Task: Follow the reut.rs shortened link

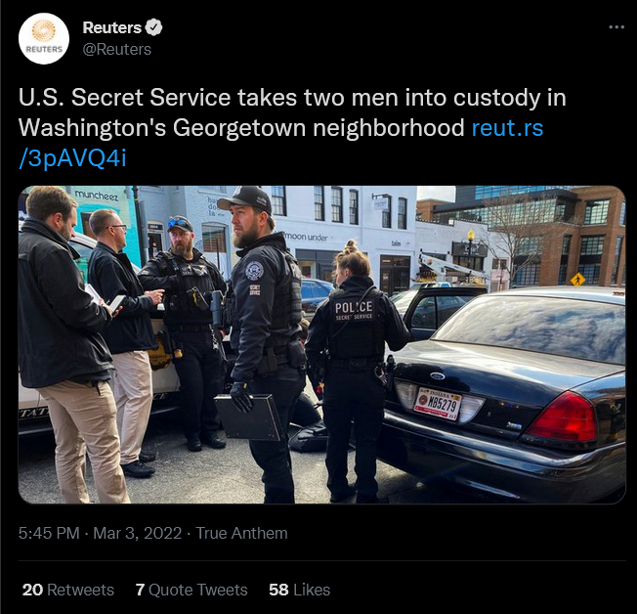Action: 507,128
